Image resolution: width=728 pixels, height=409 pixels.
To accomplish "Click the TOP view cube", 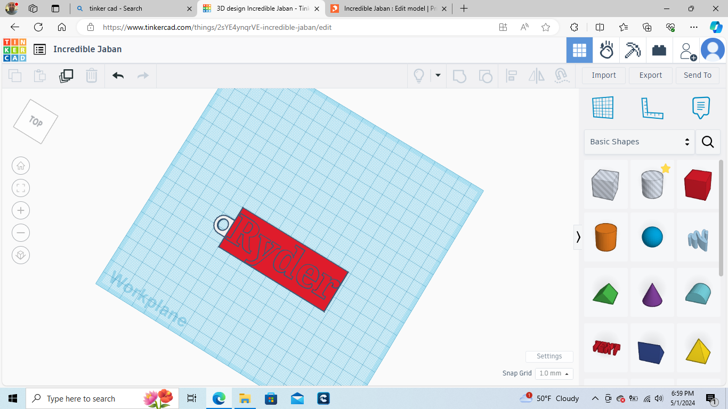I will (36, 121).
